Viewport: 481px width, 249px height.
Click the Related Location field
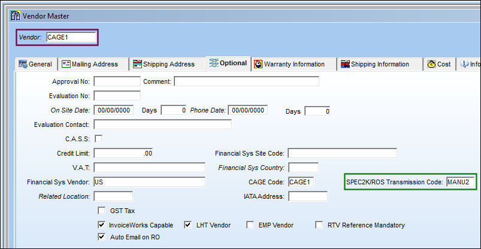(113, 196)
